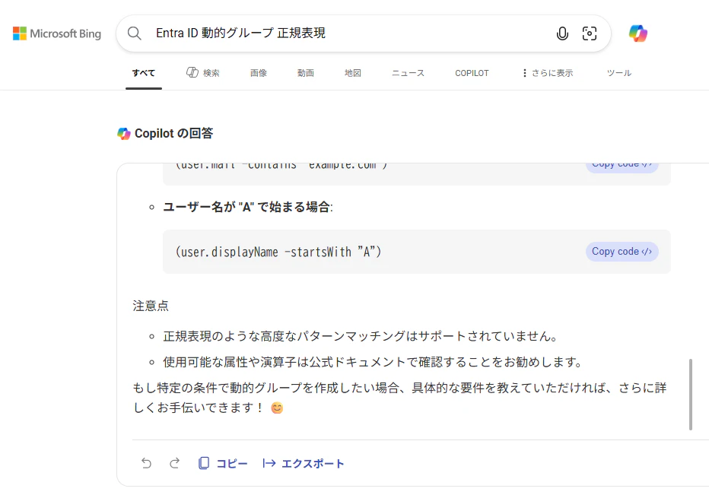Image resolution: width=709 pixels, height=495 pixels.
Task: Click the undo arrow icon below answer
Action: click(146, 463)
